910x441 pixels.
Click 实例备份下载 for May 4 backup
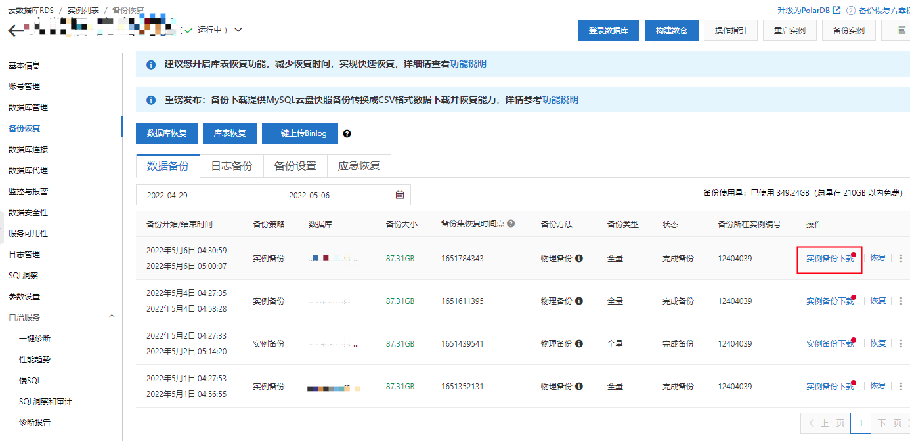[x=830, y=301]
